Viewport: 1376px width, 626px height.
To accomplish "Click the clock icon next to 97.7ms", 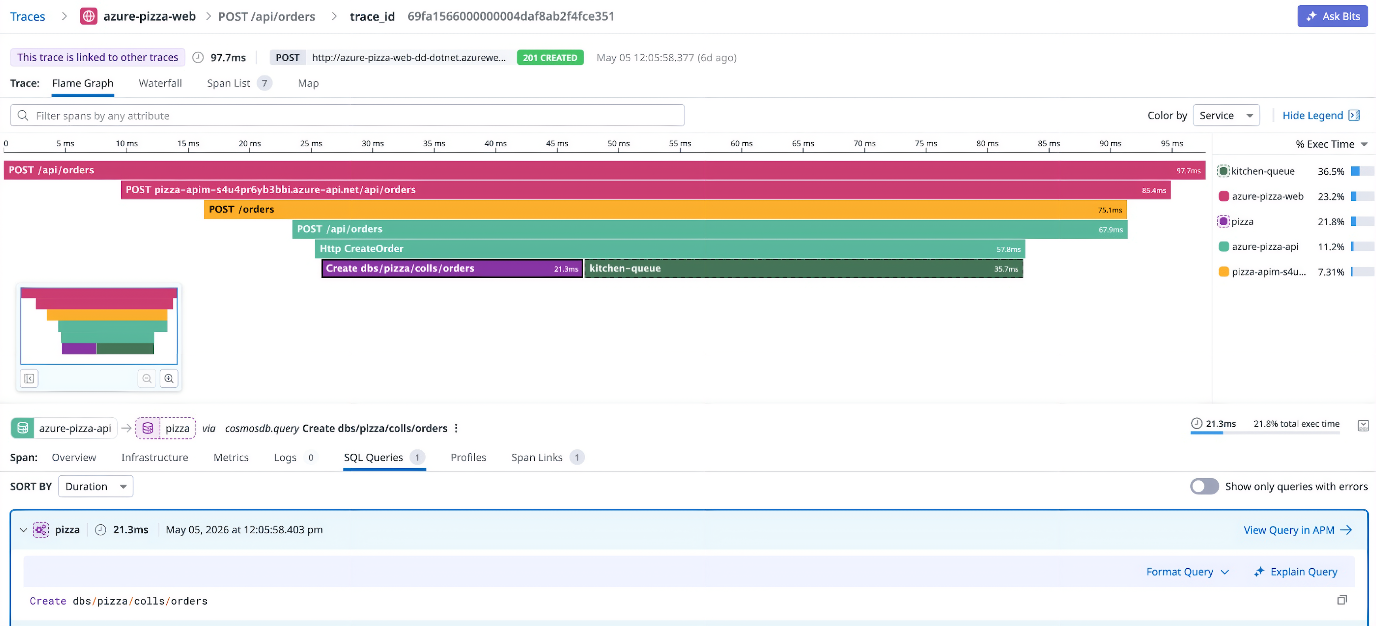I will [198, 57].
